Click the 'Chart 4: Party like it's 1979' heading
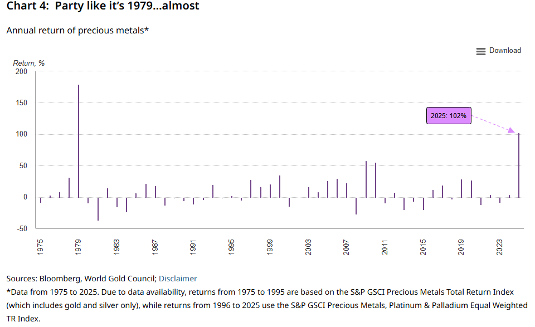Image resolution: width=535 pixels, height=327 pixels. pos(103,7)
